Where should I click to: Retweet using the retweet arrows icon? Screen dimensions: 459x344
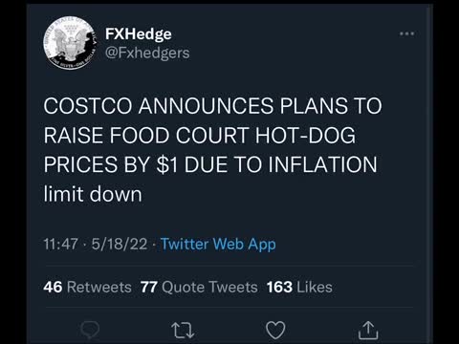(183, 331)
